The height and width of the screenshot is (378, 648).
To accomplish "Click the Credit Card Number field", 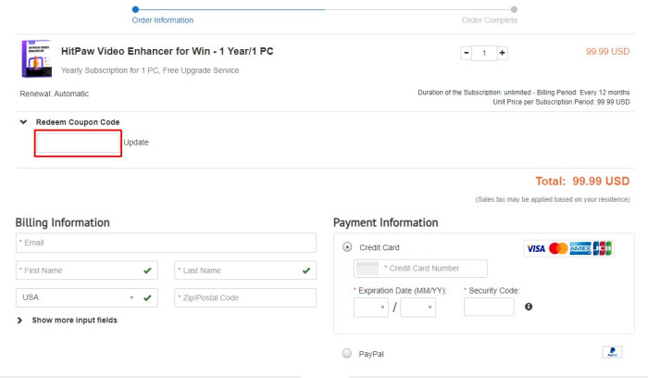I will tap(420, 269).
